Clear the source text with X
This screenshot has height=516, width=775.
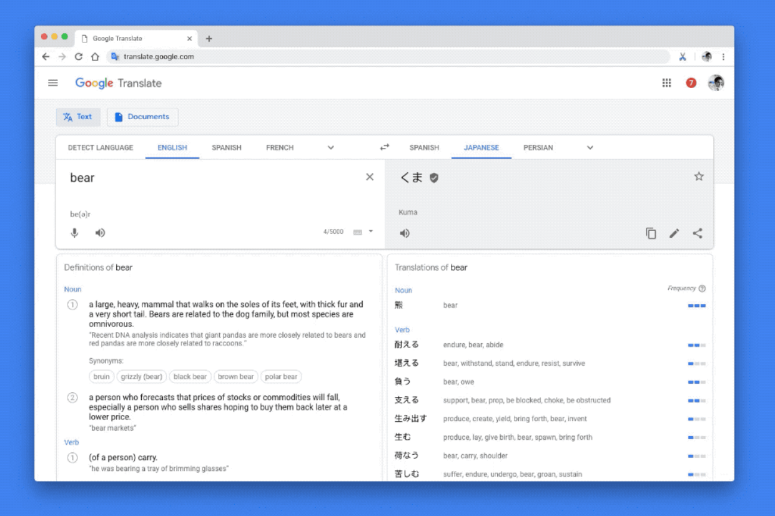click(x=370, y=177)
